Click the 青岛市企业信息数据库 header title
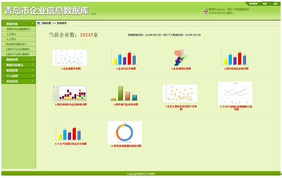The image size is (282, 178). 47,11
